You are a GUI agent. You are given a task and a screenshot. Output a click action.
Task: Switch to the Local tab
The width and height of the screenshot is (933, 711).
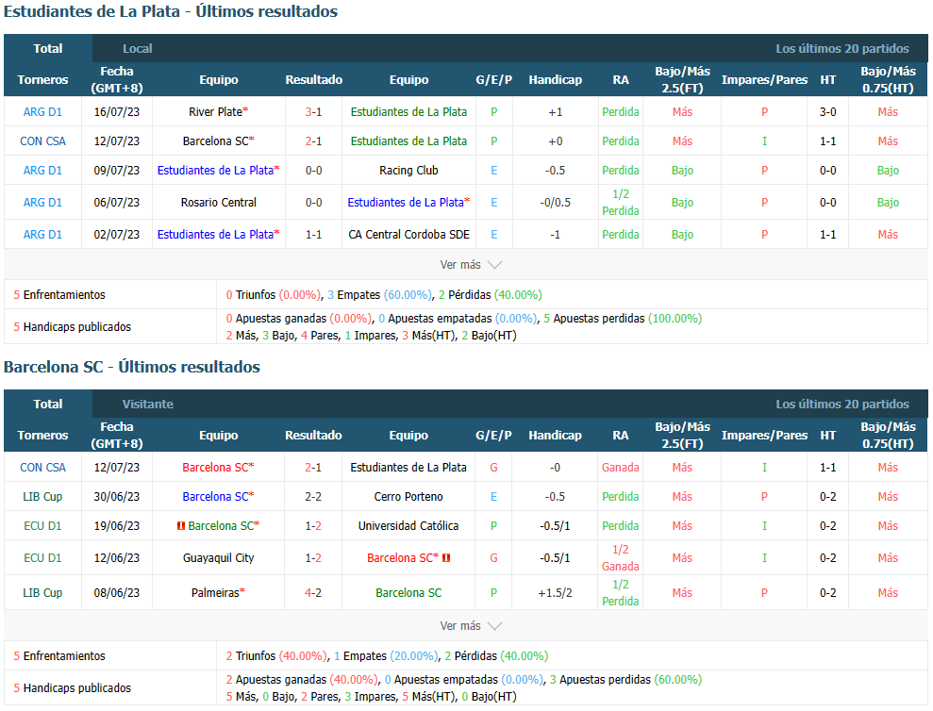point(138,49)
